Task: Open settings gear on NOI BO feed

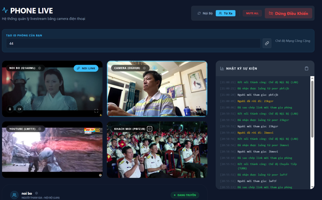Action: tap(40, 68)
